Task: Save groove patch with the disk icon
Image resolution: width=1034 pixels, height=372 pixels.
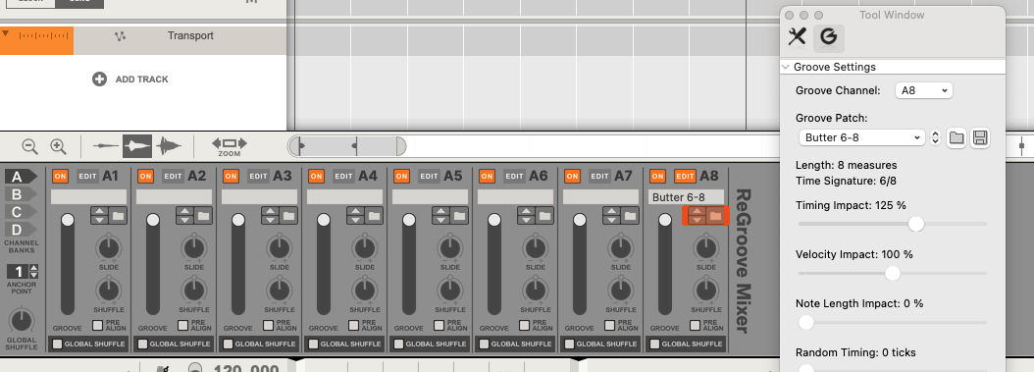Action: pyautogui.click(x=980, y=137)
